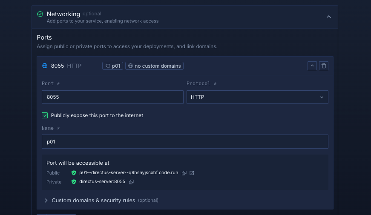The image size is (371, 215).
Task: Click the green shield next to Public
Action: click(74, 173)
